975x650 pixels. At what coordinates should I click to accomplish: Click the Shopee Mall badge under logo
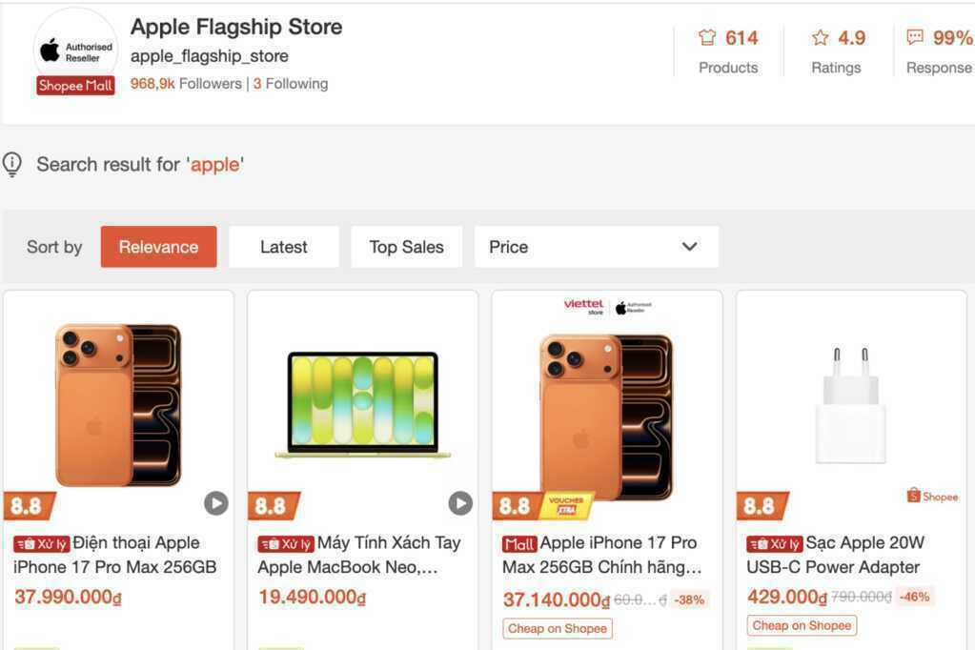coord(75,86)
